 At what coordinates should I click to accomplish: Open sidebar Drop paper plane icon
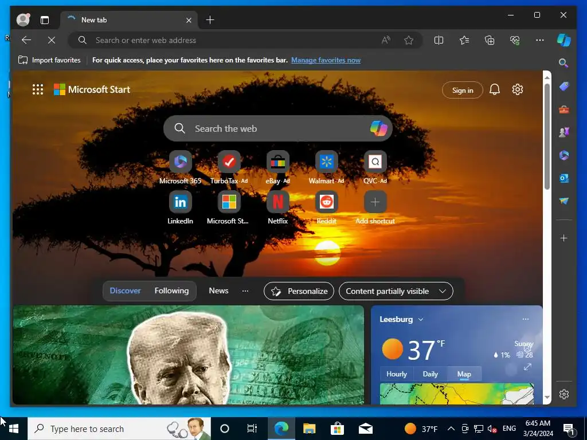[564, 201]
